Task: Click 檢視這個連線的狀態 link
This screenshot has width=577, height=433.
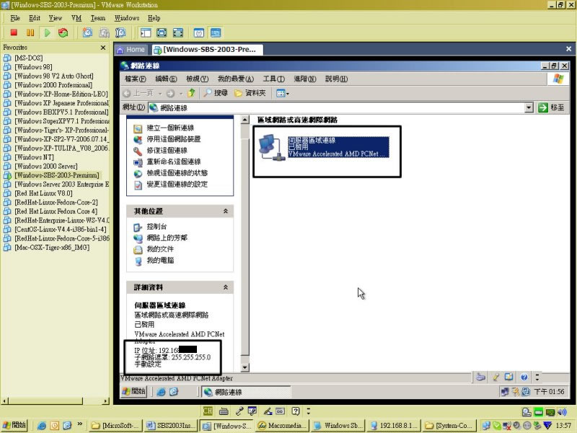Action: tap(177, 172)
